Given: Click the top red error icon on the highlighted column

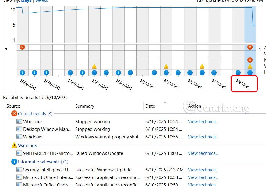Looking at the screenshot, I should tap(250, 47).
